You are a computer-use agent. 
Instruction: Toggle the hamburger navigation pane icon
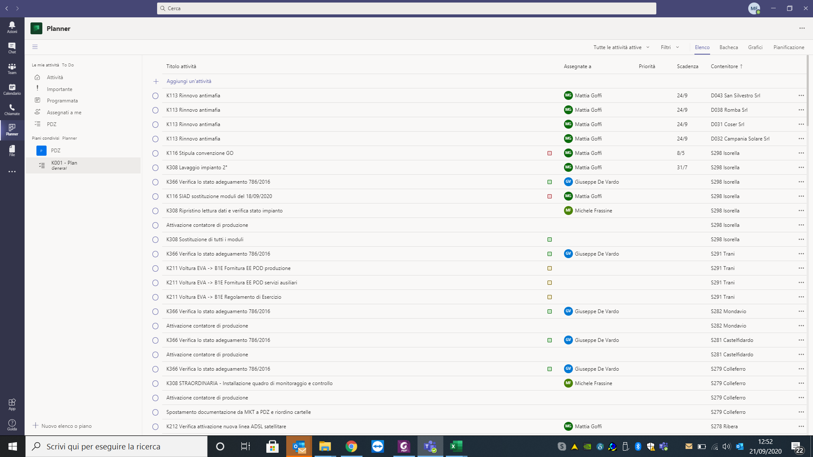coord(35,47)
